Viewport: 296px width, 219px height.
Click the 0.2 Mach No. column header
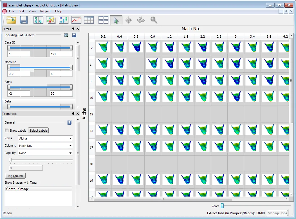coord(103,36)
